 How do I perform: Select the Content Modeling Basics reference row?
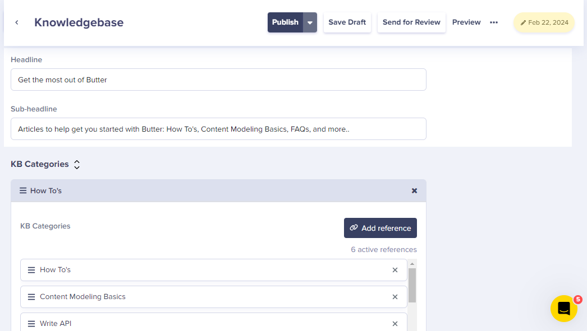tap(214, 297)
